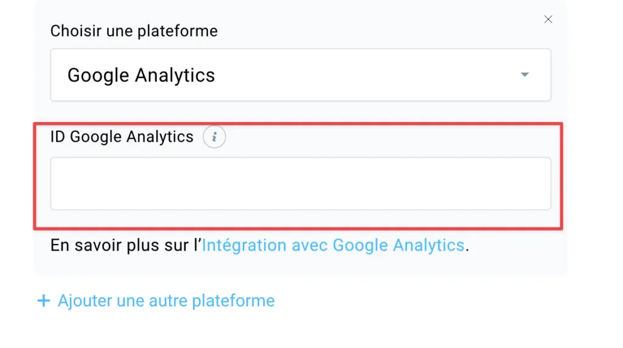
Task: Click the Choisir une plateforme label
Action: point(134,31)
